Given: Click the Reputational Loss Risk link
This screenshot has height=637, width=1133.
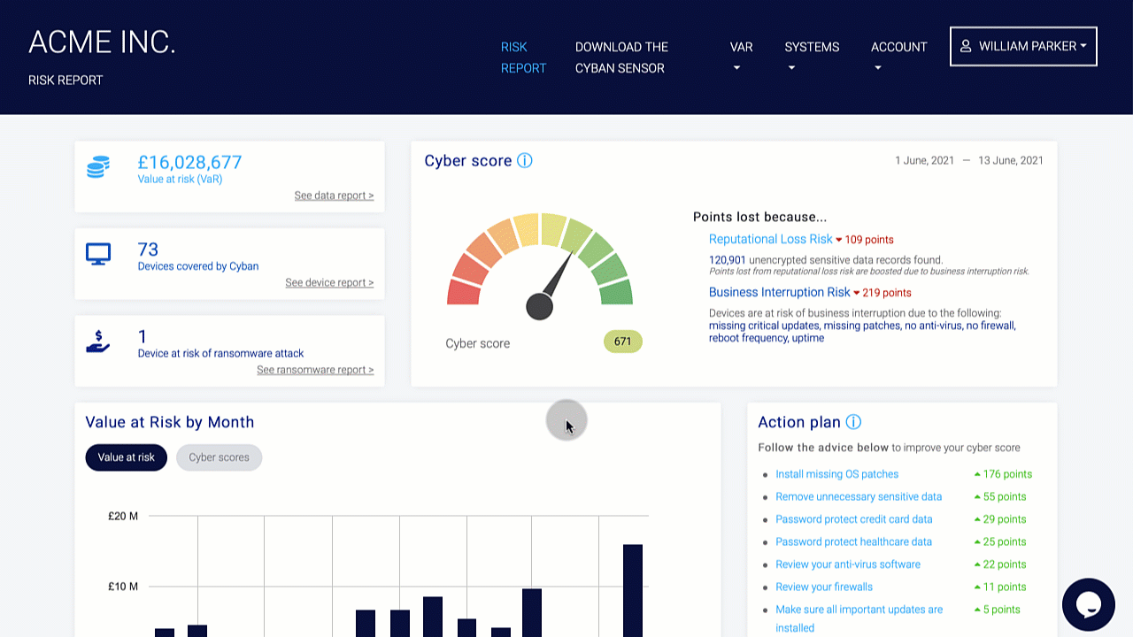Looking at the screenshot, I should click(x=770, y=239).
